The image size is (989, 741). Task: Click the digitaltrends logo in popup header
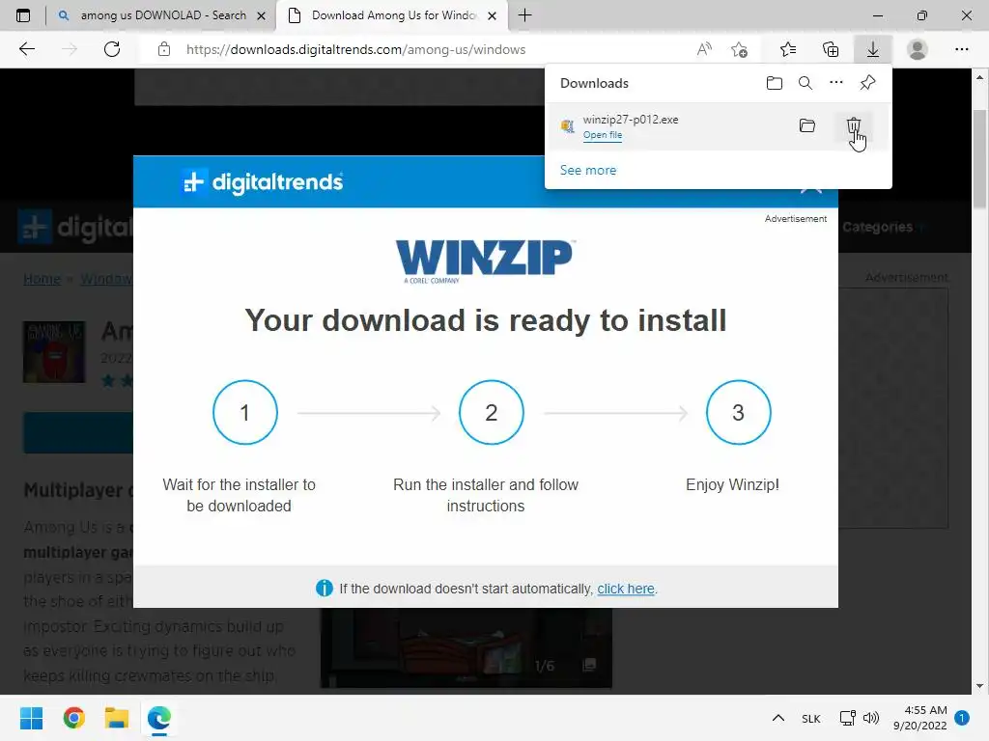pyautogui.click(x=262, y=182)
